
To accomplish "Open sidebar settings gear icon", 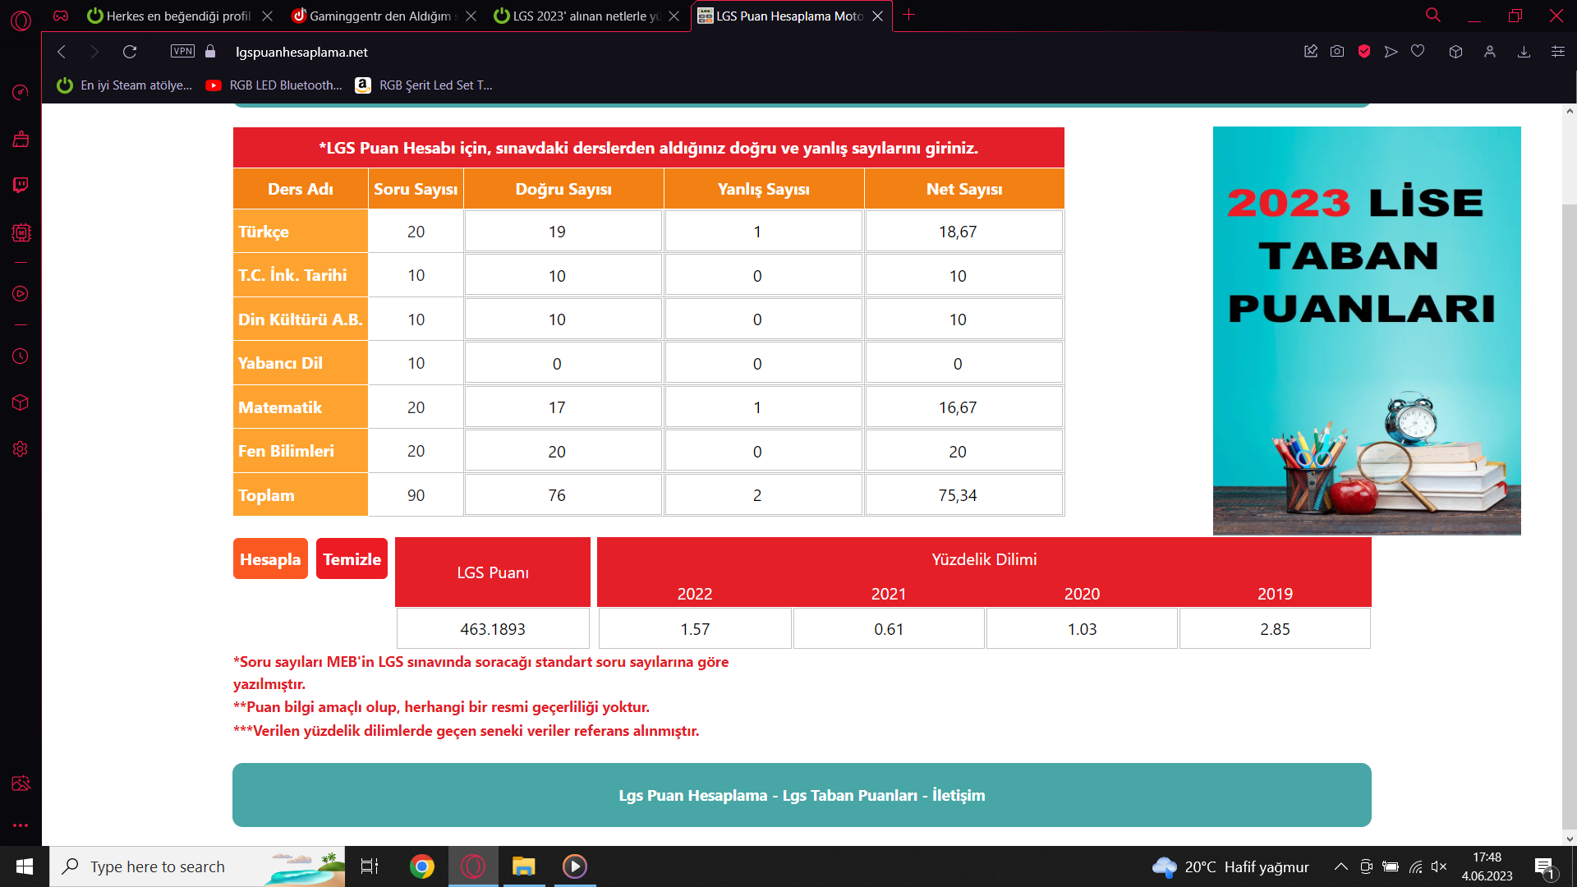I will point(21,449).
